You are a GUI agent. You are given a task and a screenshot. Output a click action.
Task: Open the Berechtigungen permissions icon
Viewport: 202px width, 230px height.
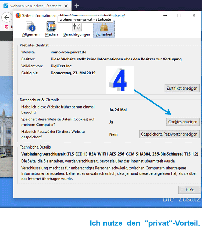[76, 27]
